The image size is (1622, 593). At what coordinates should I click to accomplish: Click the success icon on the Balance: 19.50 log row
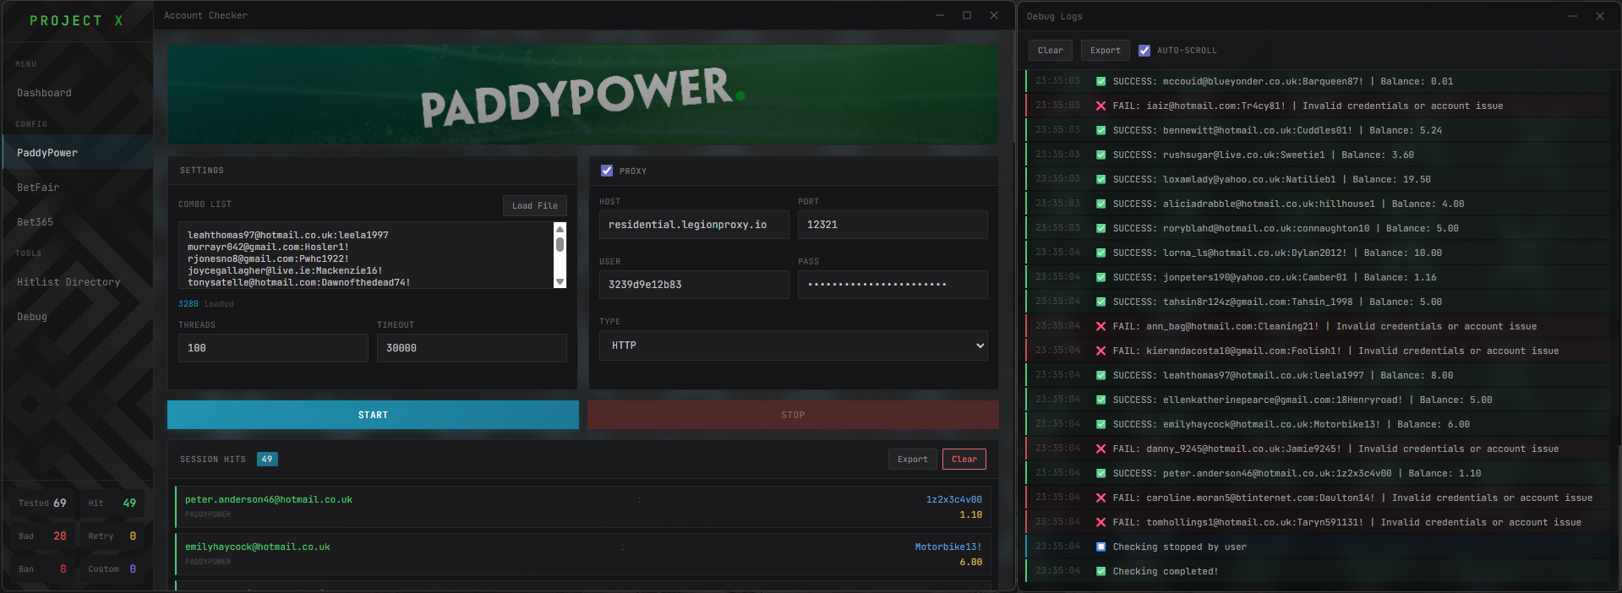[x=1100, y=180]
